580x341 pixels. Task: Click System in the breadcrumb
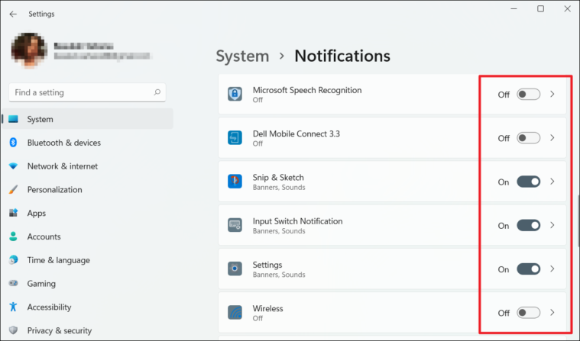pyautogui.click(x=242, y=56)
